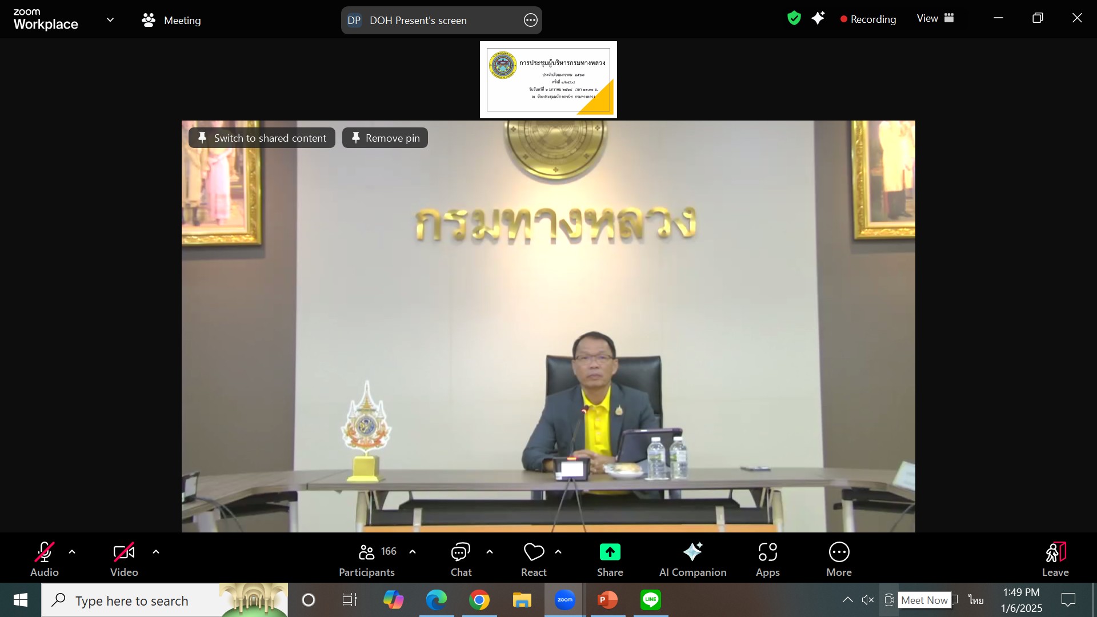Select the Meeting tab

pos(171,21)
